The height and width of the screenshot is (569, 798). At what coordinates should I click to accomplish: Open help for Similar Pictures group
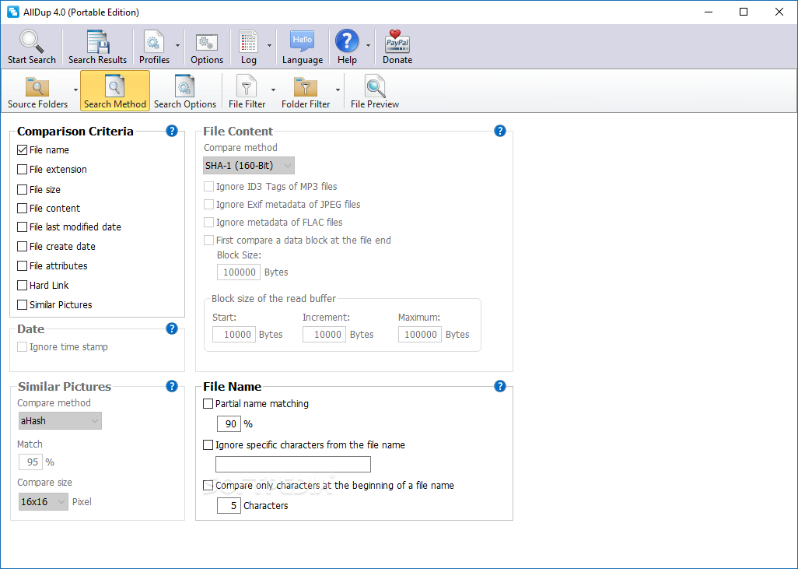click(x=172, y=386)
